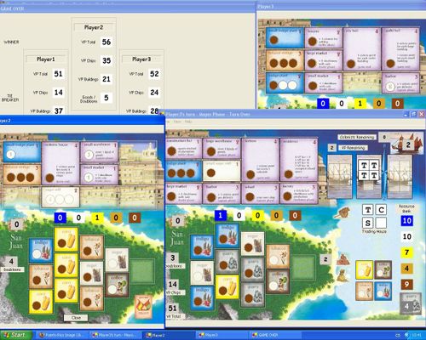This screenshot has height=340, width=426.
Task: Click the empty fourth Trading House slot
Action: (381, 223)
